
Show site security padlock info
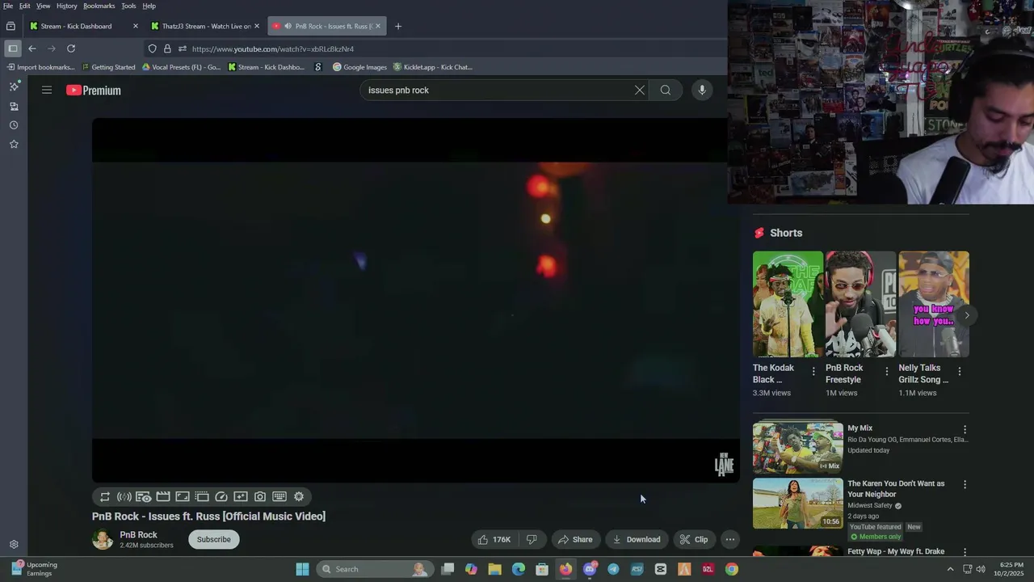[x=168, y=48]
